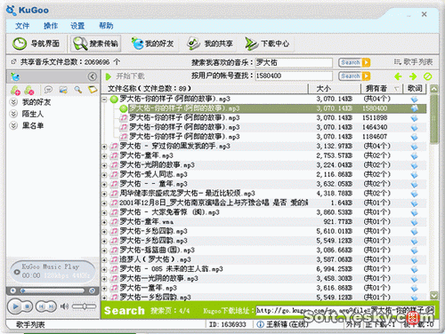Viewport: 445px width, 334px height.
Task: Open the chat speech-bubble icon
Action: coord(48,90)
